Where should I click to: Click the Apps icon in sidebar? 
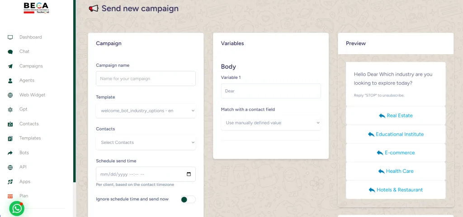[10, 182]
